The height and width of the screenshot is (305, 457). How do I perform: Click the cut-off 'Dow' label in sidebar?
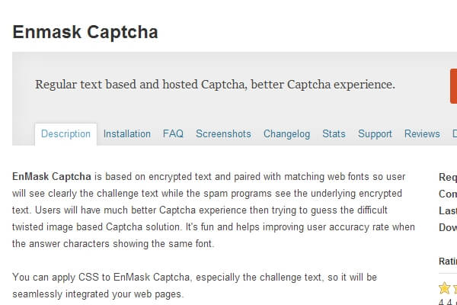coord(447,227)
